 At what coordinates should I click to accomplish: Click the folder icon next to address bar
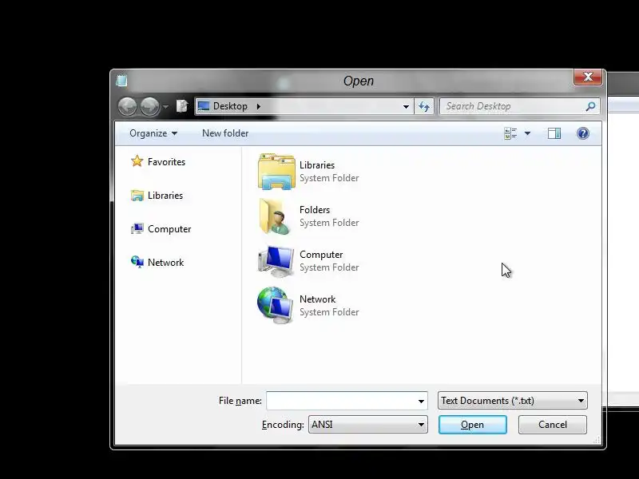tap(182, 106)
